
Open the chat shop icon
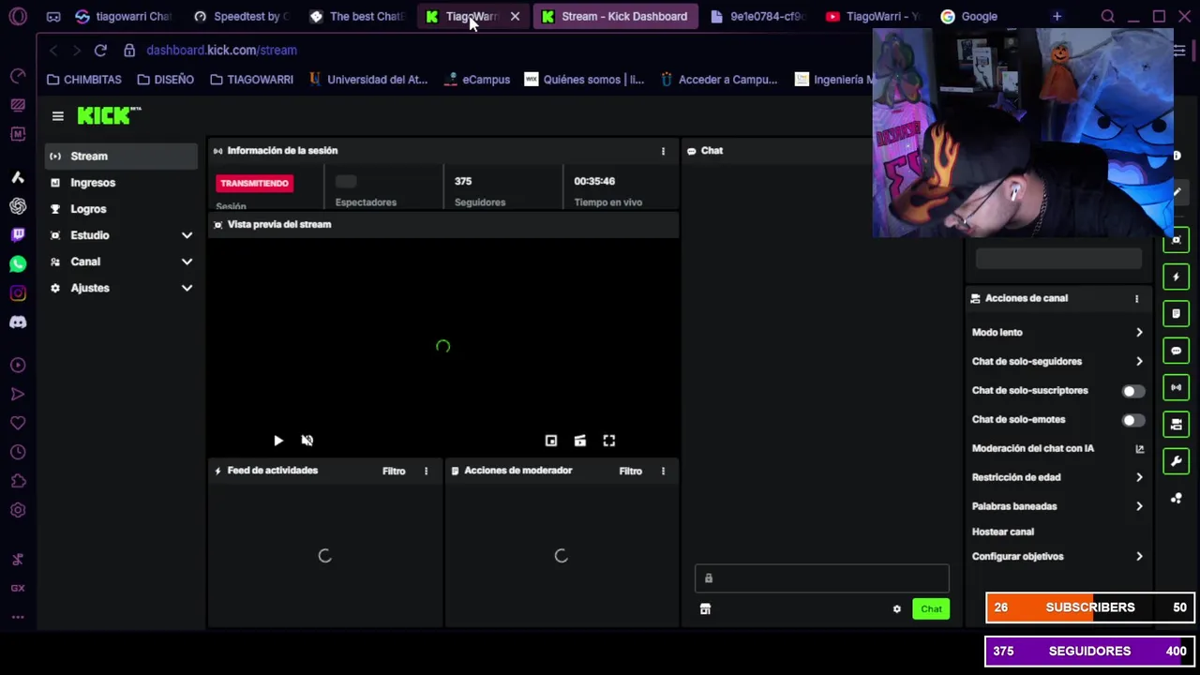(705, 609)
